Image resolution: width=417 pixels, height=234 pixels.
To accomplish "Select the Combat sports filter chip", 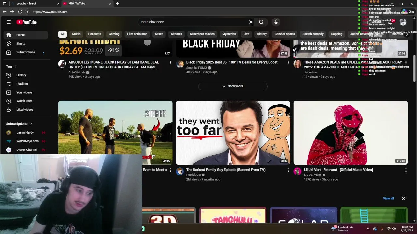I will point(284,34).
